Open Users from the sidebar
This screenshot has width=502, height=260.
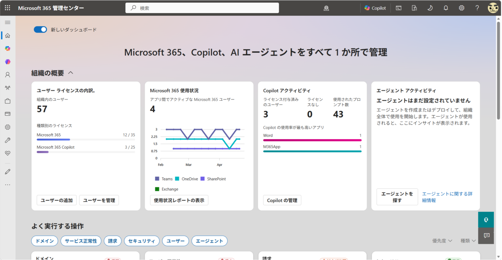coord(8,75)
